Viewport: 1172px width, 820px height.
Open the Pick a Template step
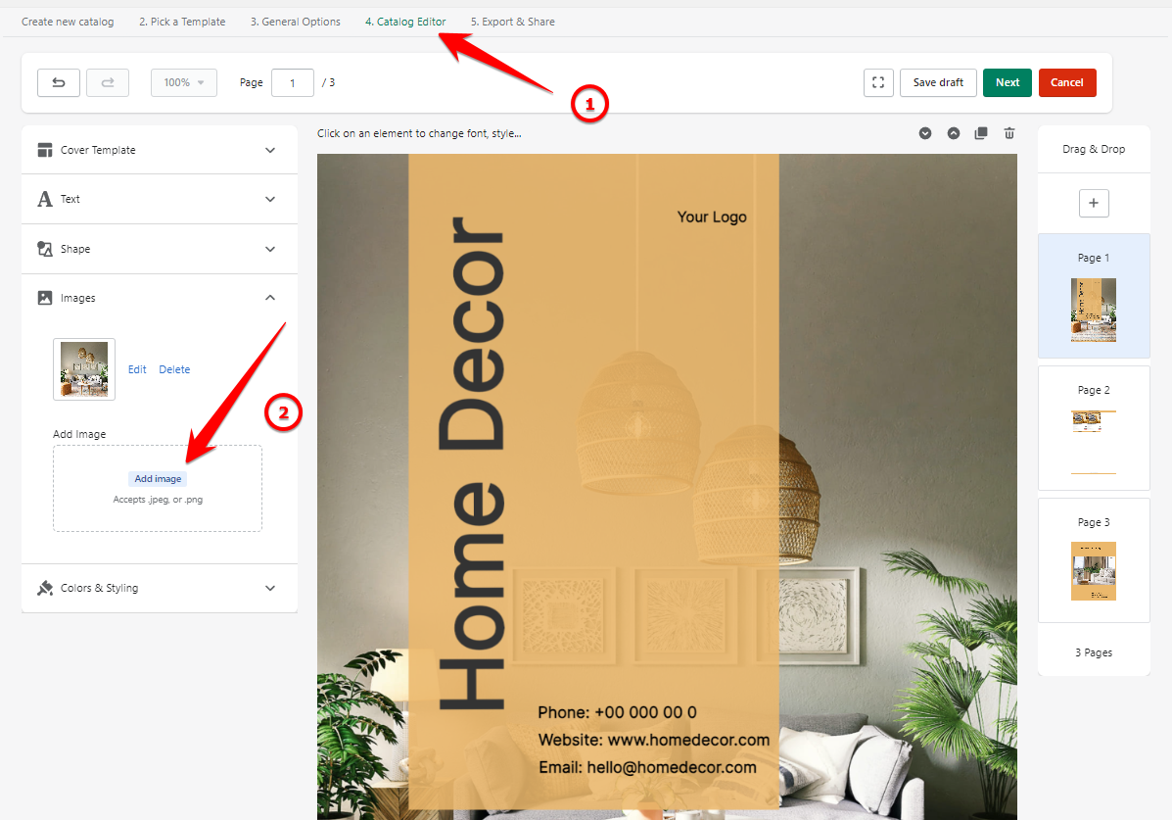click(182, 22)
